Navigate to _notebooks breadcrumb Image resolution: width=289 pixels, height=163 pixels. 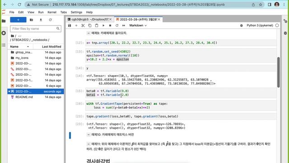pos(39,40)
